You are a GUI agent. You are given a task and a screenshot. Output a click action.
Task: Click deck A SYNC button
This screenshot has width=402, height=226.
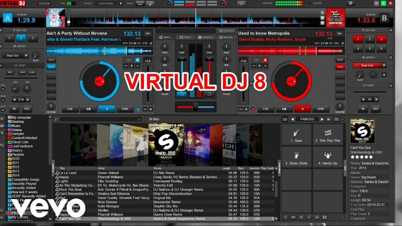click(x=125, y=109)
